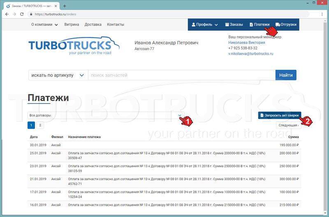Click the TURBOTRUCKS logo
The width and height of the screenshot is (329, 217).
[74, 46]
